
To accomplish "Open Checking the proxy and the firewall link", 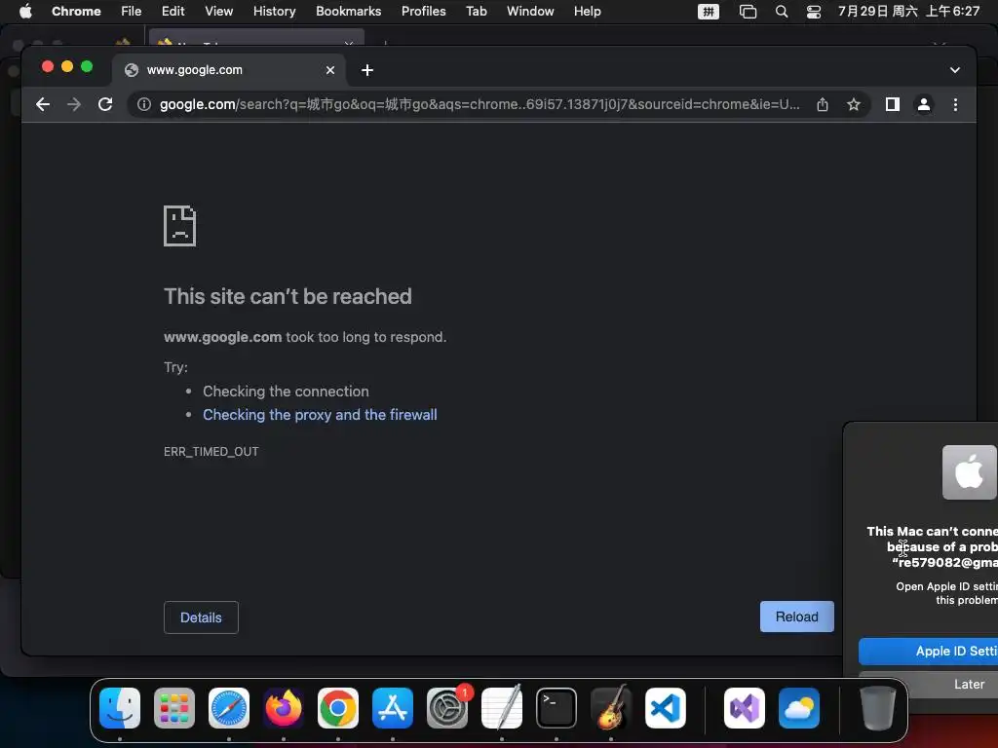I will [x=320, y=415].
